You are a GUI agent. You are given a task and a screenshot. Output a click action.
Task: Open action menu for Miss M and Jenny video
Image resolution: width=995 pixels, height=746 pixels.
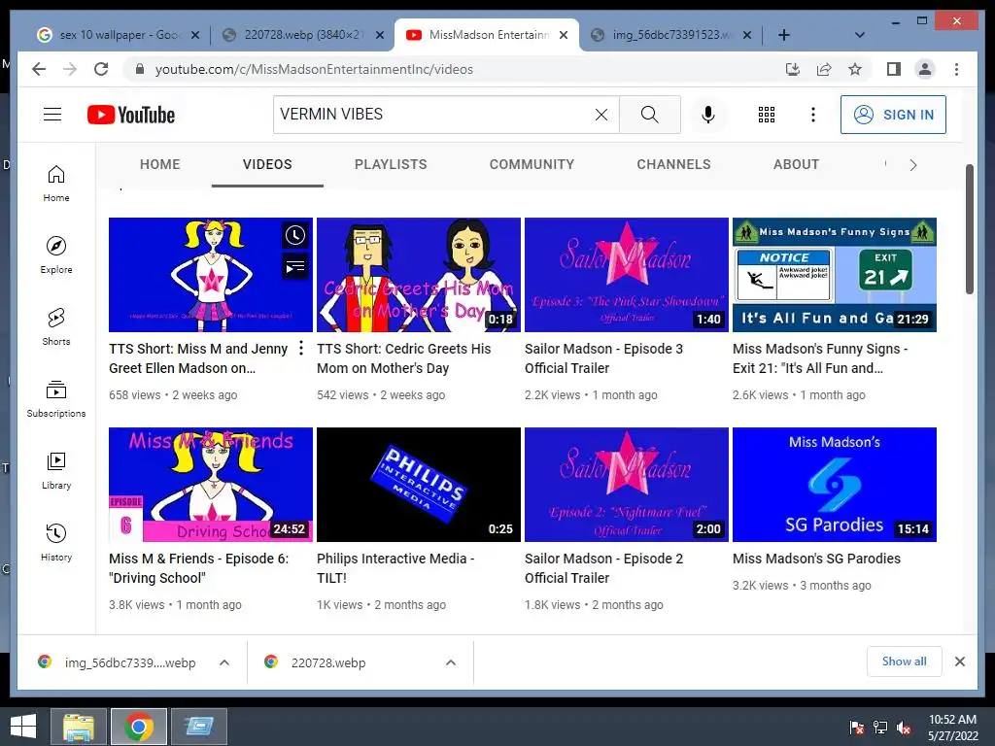pyautogui.click(x=301, y=348)
